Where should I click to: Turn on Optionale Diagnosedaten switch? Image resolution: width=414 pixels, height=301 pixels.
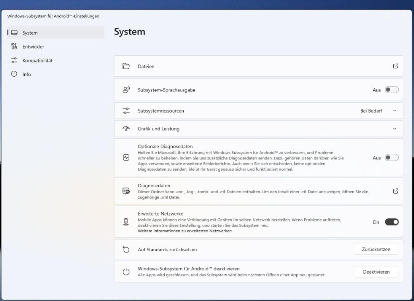392,157
